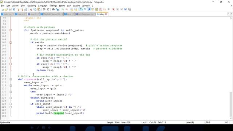Open the Encoding menu
233x131 pixels.
pos(32,6)
